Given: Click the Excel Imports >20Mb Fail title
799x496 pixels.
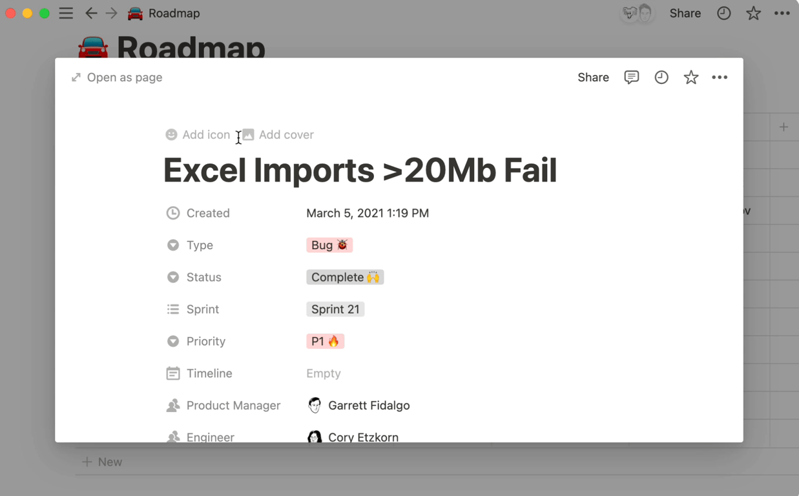Looking at the screenshot, I should tap(360, 170).
